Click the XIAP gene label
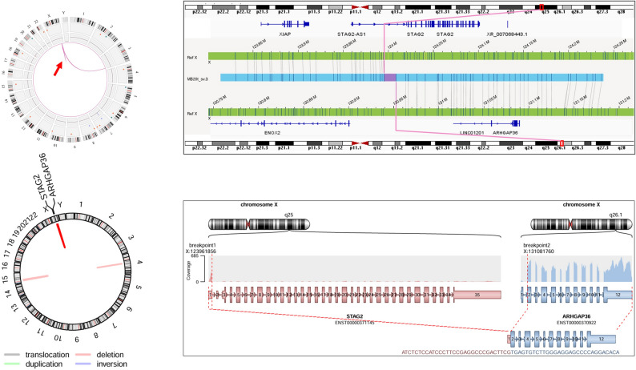636x370 pixels. tap(285, 34)
